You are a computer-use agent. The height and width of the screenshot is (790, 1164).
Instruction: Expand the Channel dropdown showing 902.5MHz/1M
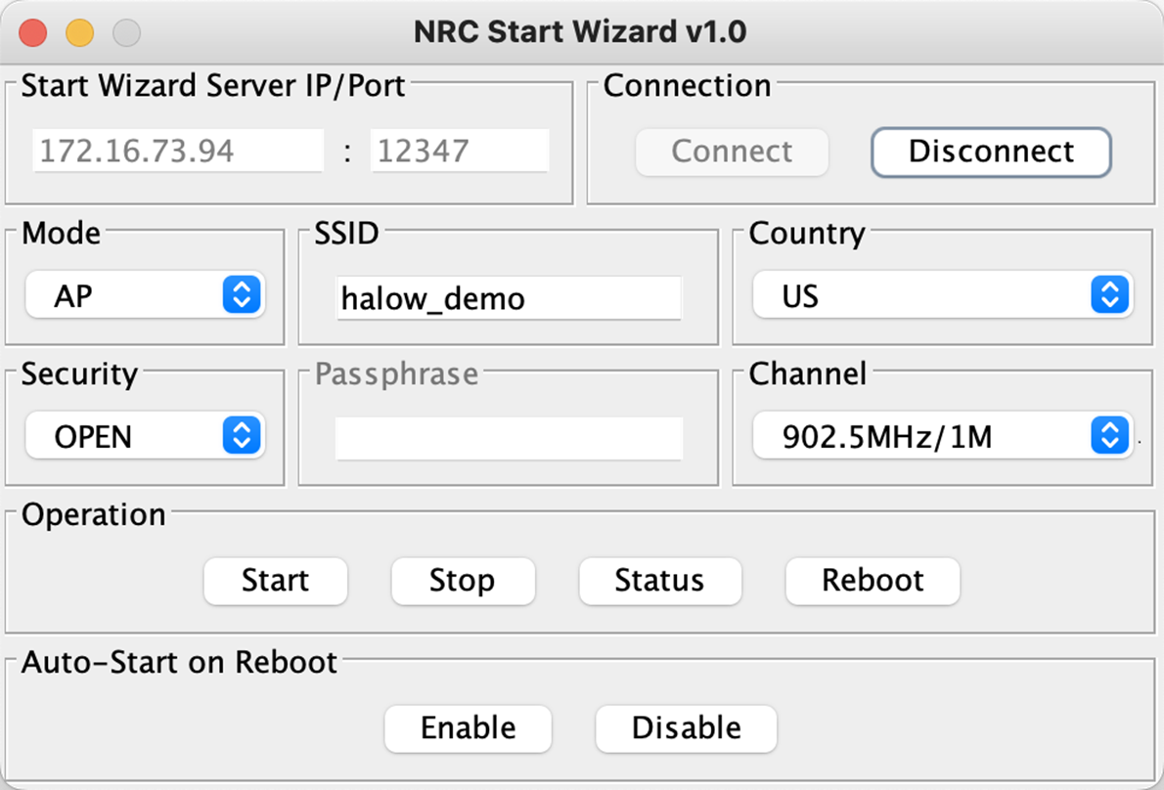click(x=942, y=436)
